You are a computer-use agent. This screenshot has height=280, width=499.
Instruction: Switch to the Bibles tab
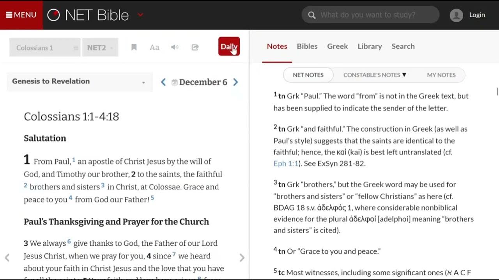[307, 46]
